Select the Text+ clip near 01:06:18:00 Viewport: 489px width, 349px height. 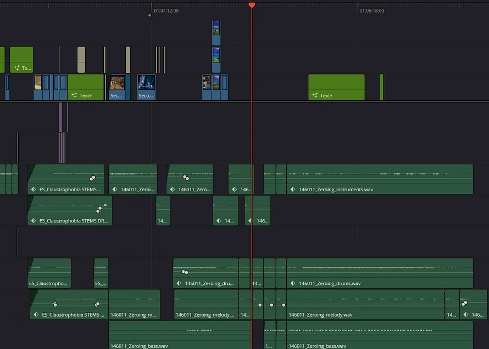click(x=336, y=87)
